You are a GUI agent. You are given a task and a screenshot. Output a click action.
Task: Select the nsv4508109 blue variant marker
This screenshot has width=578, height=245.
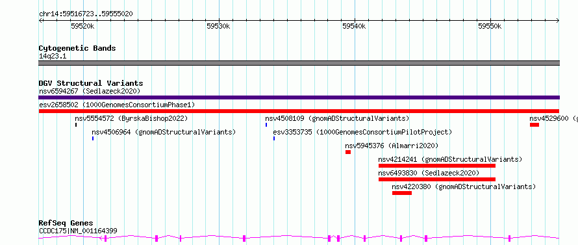(x=266, y=125)
